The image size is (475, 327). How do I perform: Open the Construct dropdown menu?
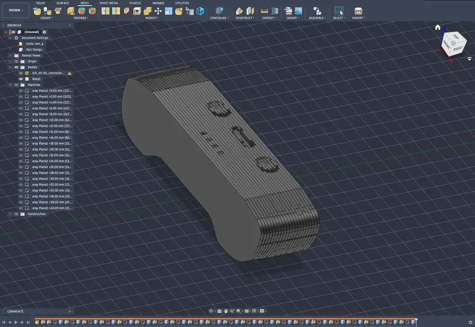pyautogui.click(x=245, y=18)
